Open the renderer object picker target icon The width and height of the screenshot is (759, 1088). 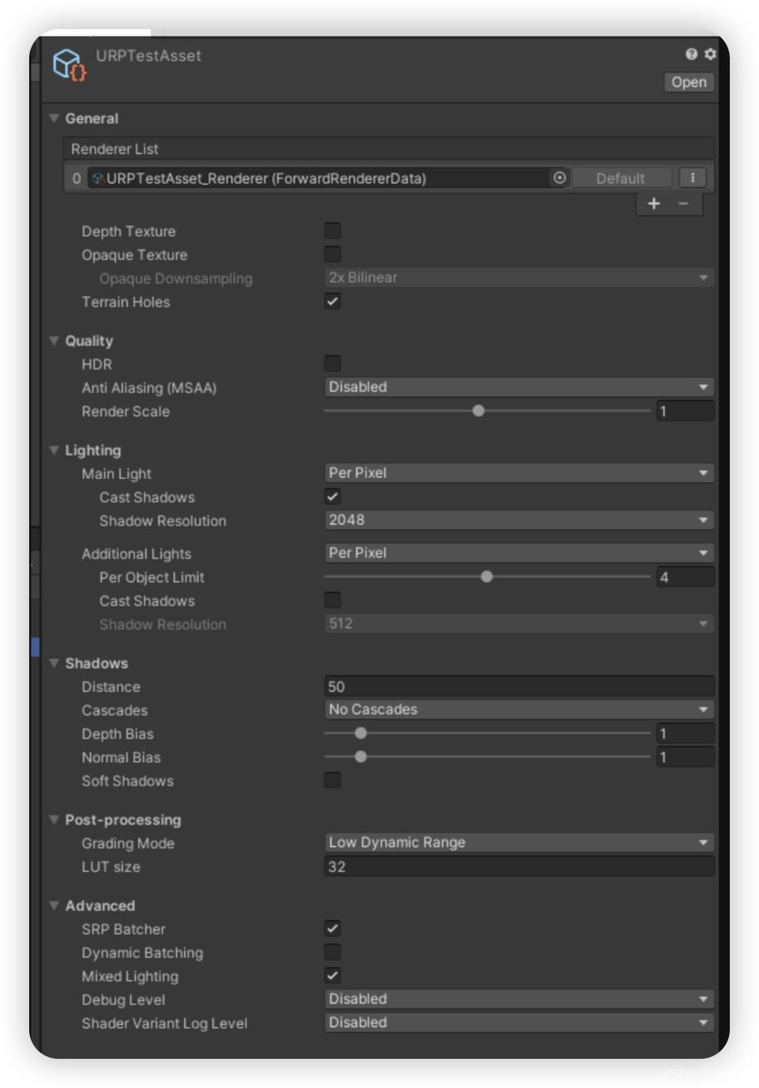click(x=560, y=178)
